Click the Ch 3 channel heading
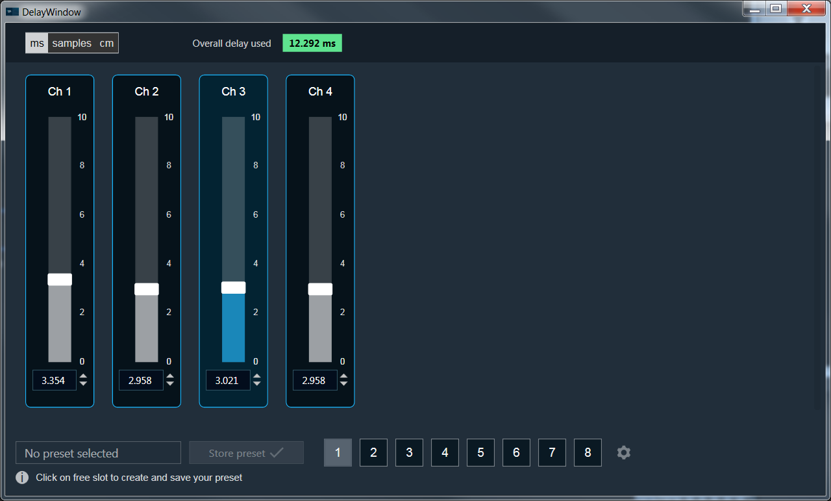This screenshot has width=831, height=501. pyautogui.click(x=234, y=92)
